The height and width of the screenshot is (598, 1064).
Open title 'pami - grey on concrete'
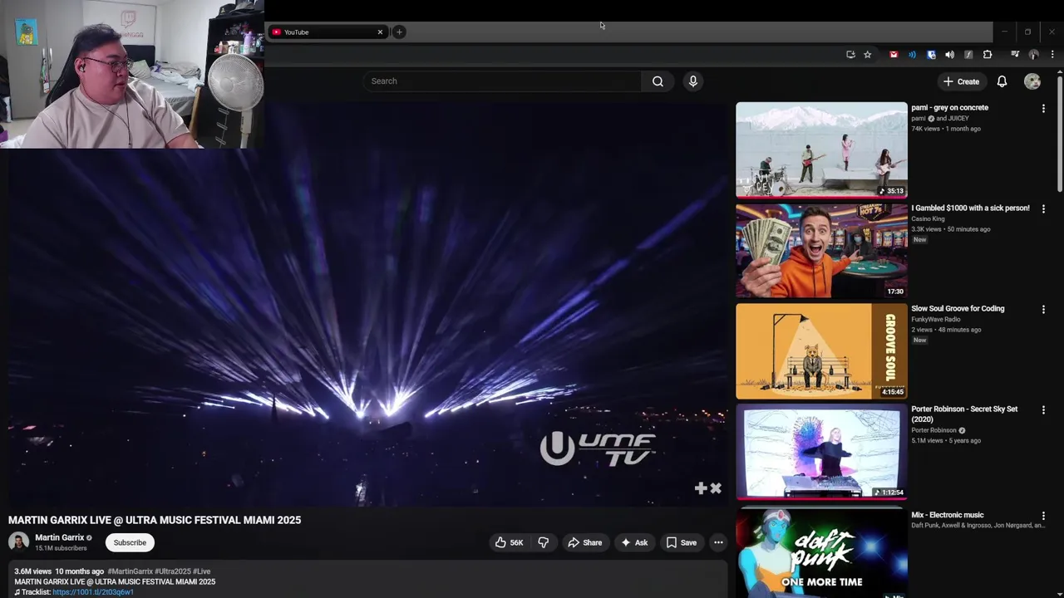[949, 108]
